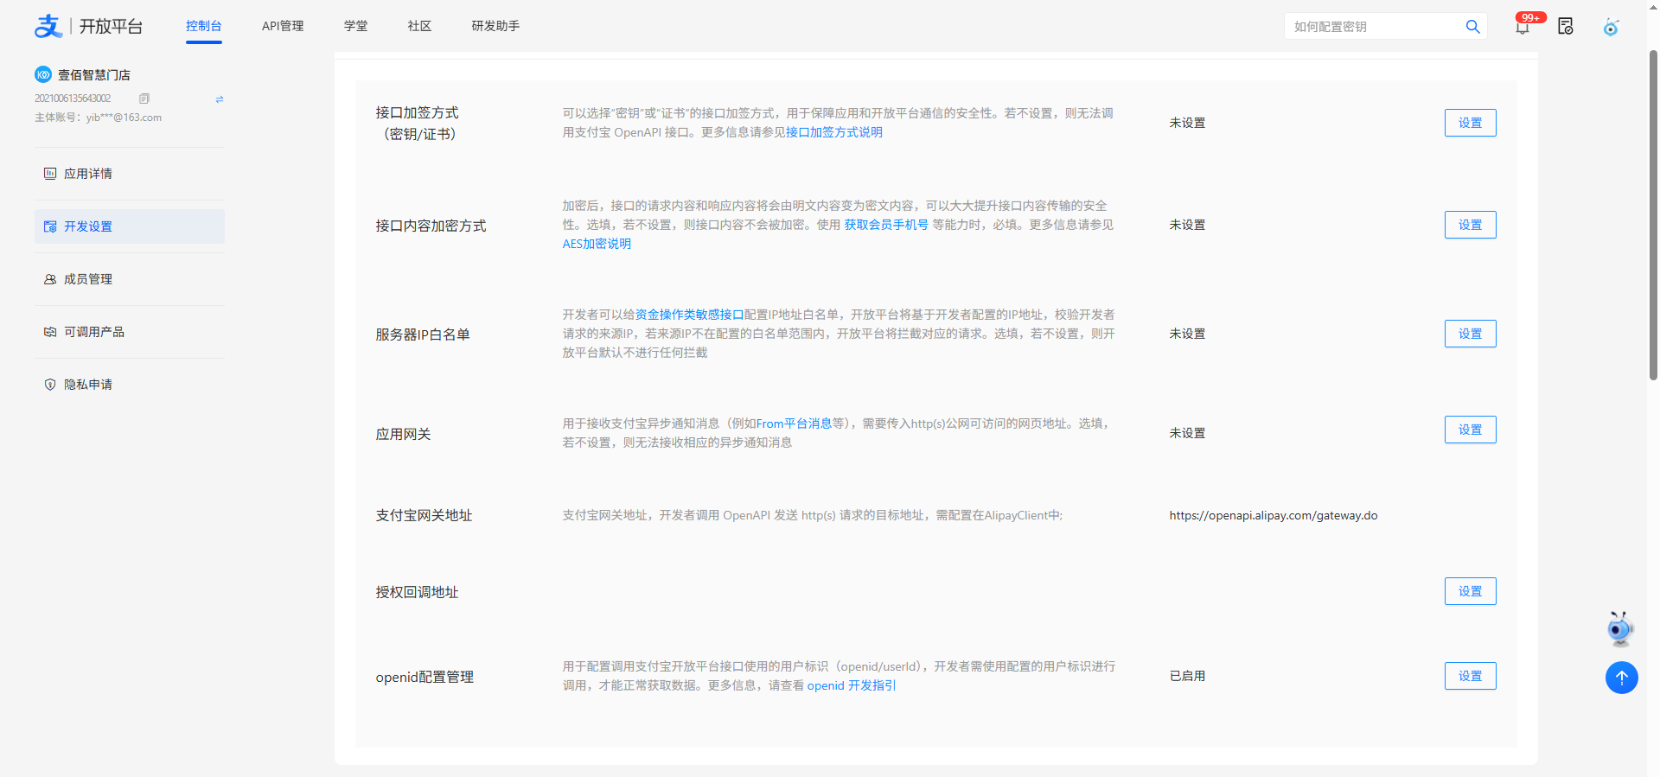Switch to the 控制台 tab
The height and width of the screenshot is (777, 1660).
coord(204,26)
